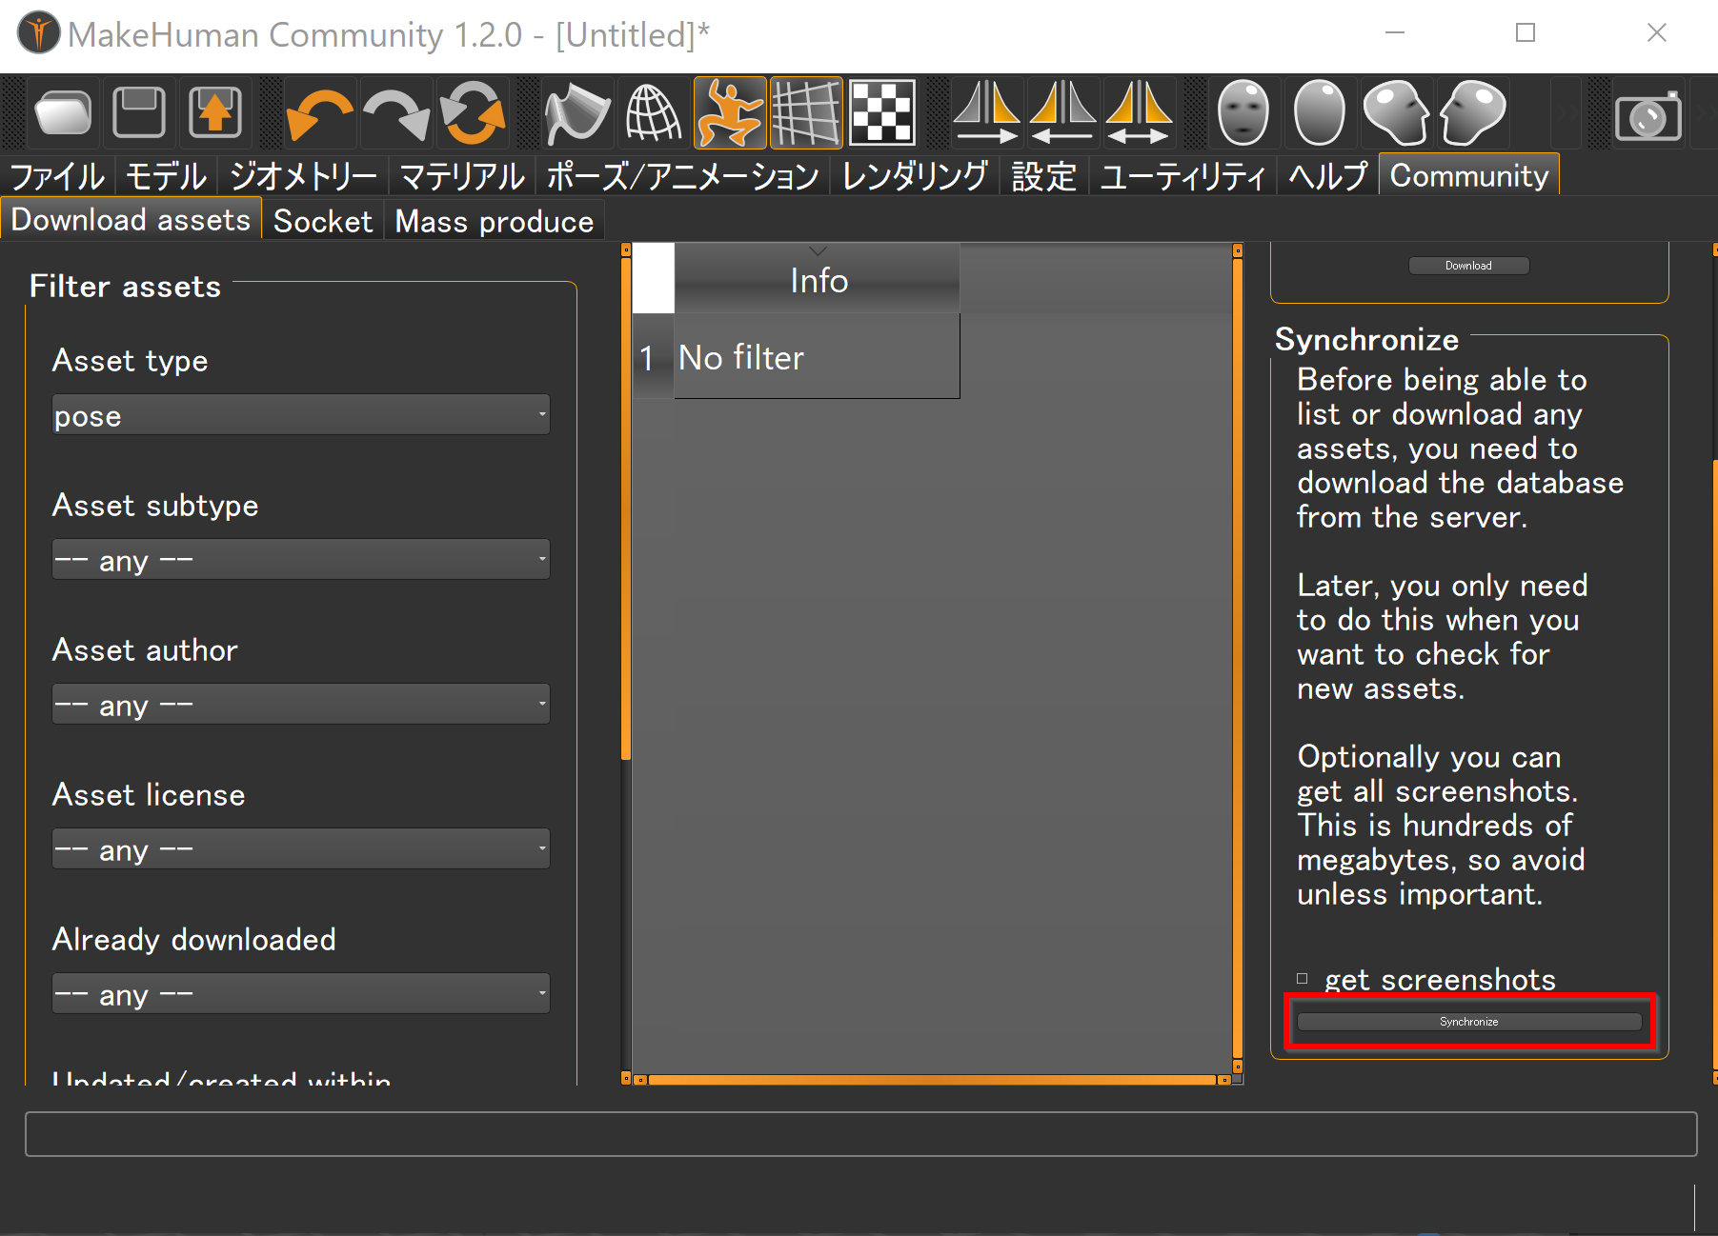Click the small Download button
The image size is (1718, 1236).
click(1468, 266)
